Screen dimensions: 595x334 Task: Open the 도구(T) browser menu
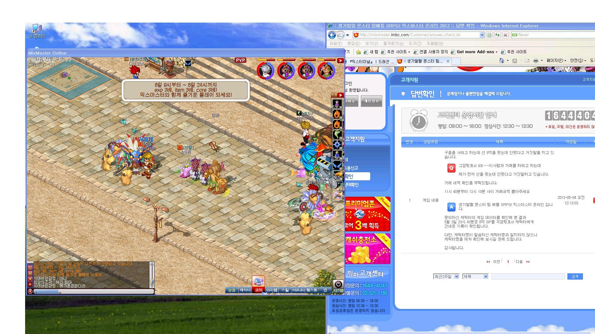tap(415, 43)
